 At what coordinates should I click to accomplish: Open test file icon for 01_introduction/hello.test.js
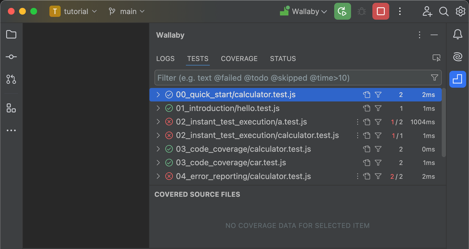[x=367, y=108]
